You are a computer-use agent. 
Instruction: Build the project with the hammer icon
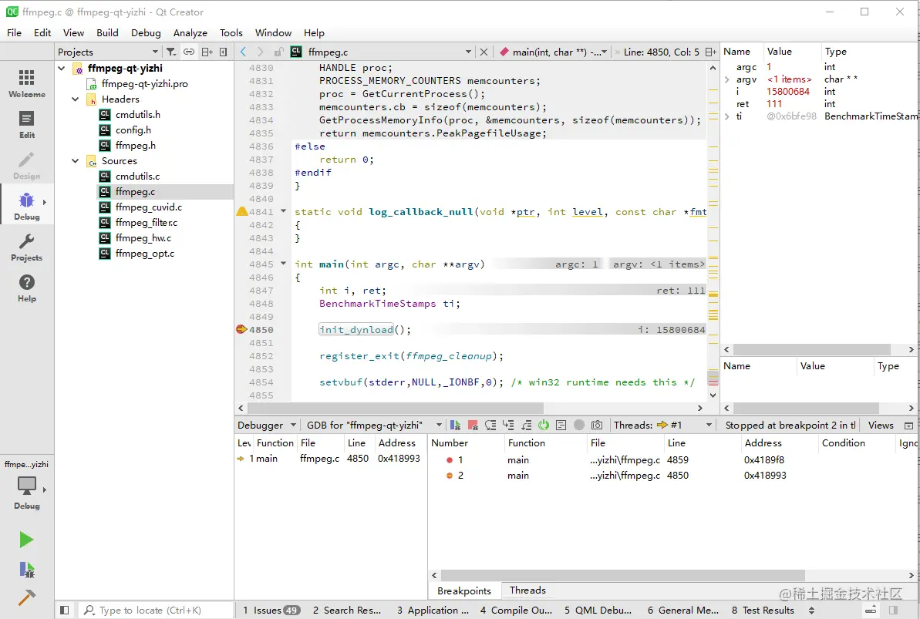[26, 597]
